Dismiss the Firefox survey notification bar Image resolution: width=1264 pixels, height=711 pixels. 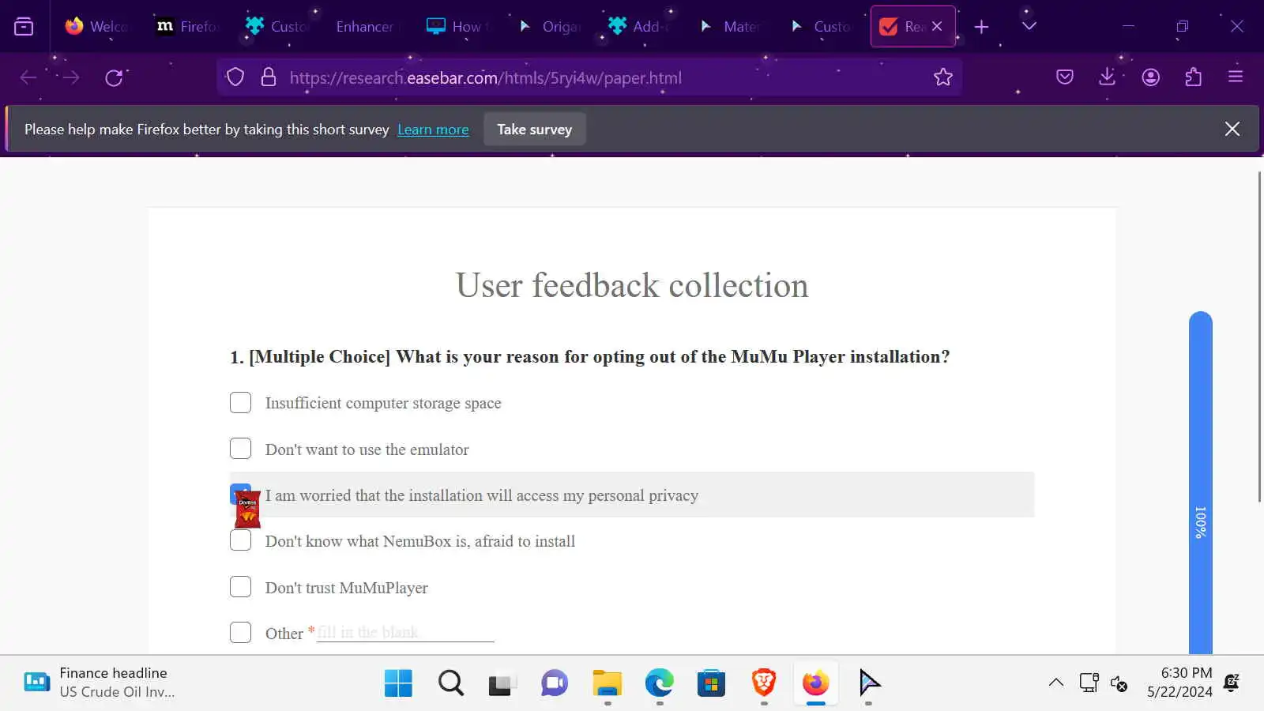[1232, 129]
